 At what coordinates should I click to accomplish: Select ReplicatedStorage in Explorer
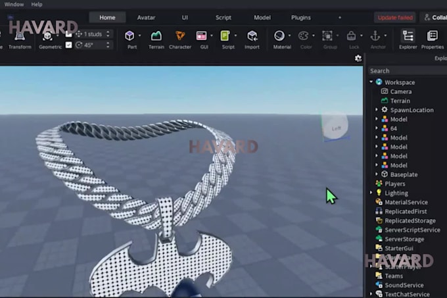coord(410,221)
